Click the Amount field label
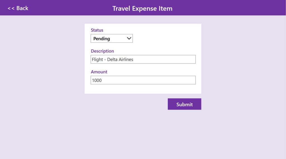Image resolution: width=286 pixels, height=159 pixels. (x=99, y=72)
